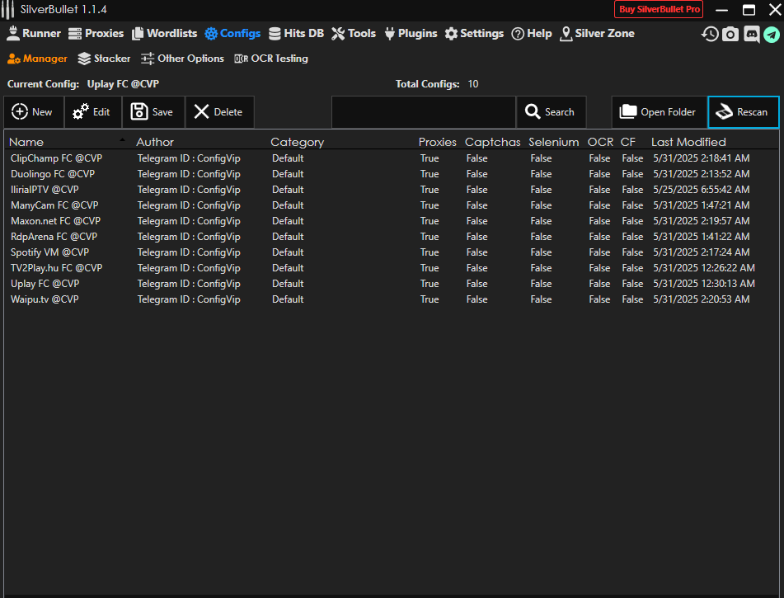This screenshot has height=598, width=784.
Task: Click the history clock icon
Action: [x=710, y=34]
